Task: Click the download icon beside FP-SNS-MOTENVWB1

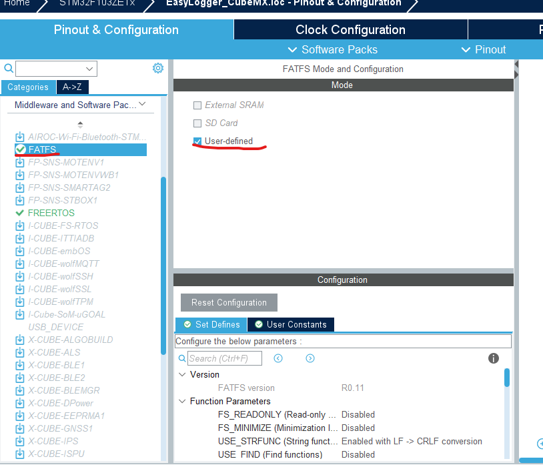Action: click(x=20, y=175)
